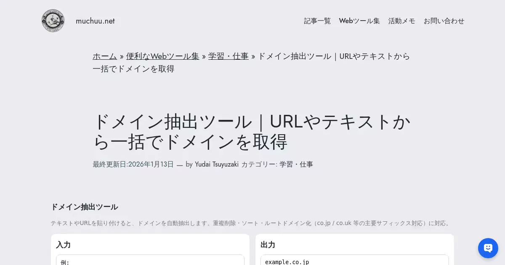505x265 pixels.
Task: Click the 最終更新日 2026年1月13日 date text
Action: point(133,164)
